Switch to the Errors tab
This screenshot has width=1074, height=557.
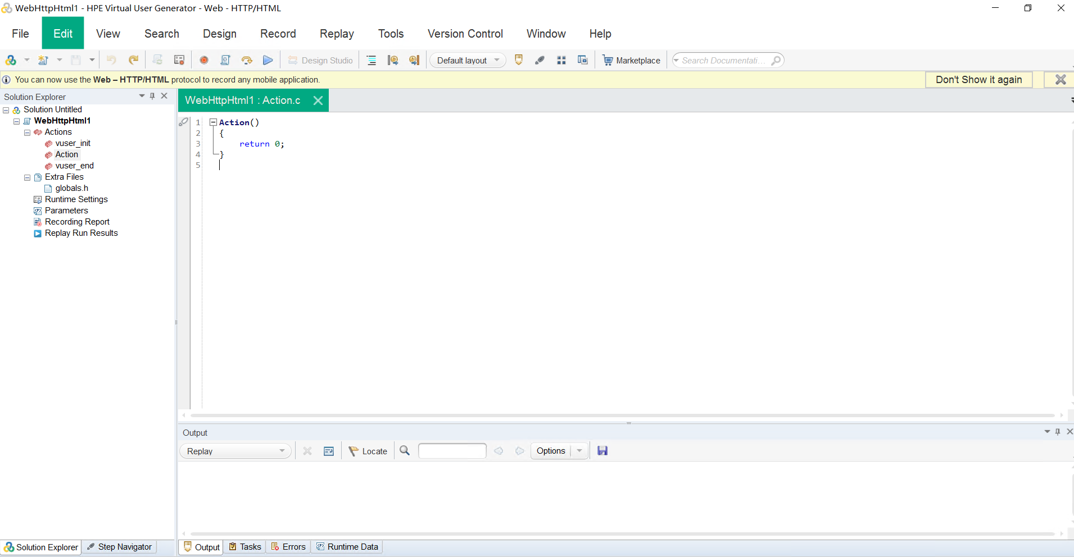click(288, 547)
